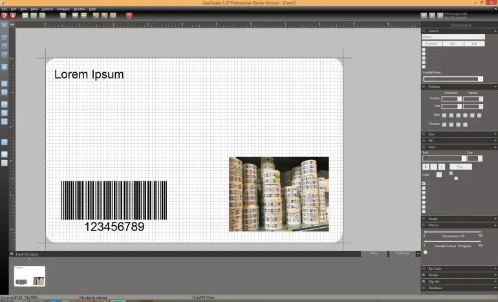The image size is (498, 302).
Task: Click the gear-like icon left of play arrow
Action: click(x=424, y=15)
